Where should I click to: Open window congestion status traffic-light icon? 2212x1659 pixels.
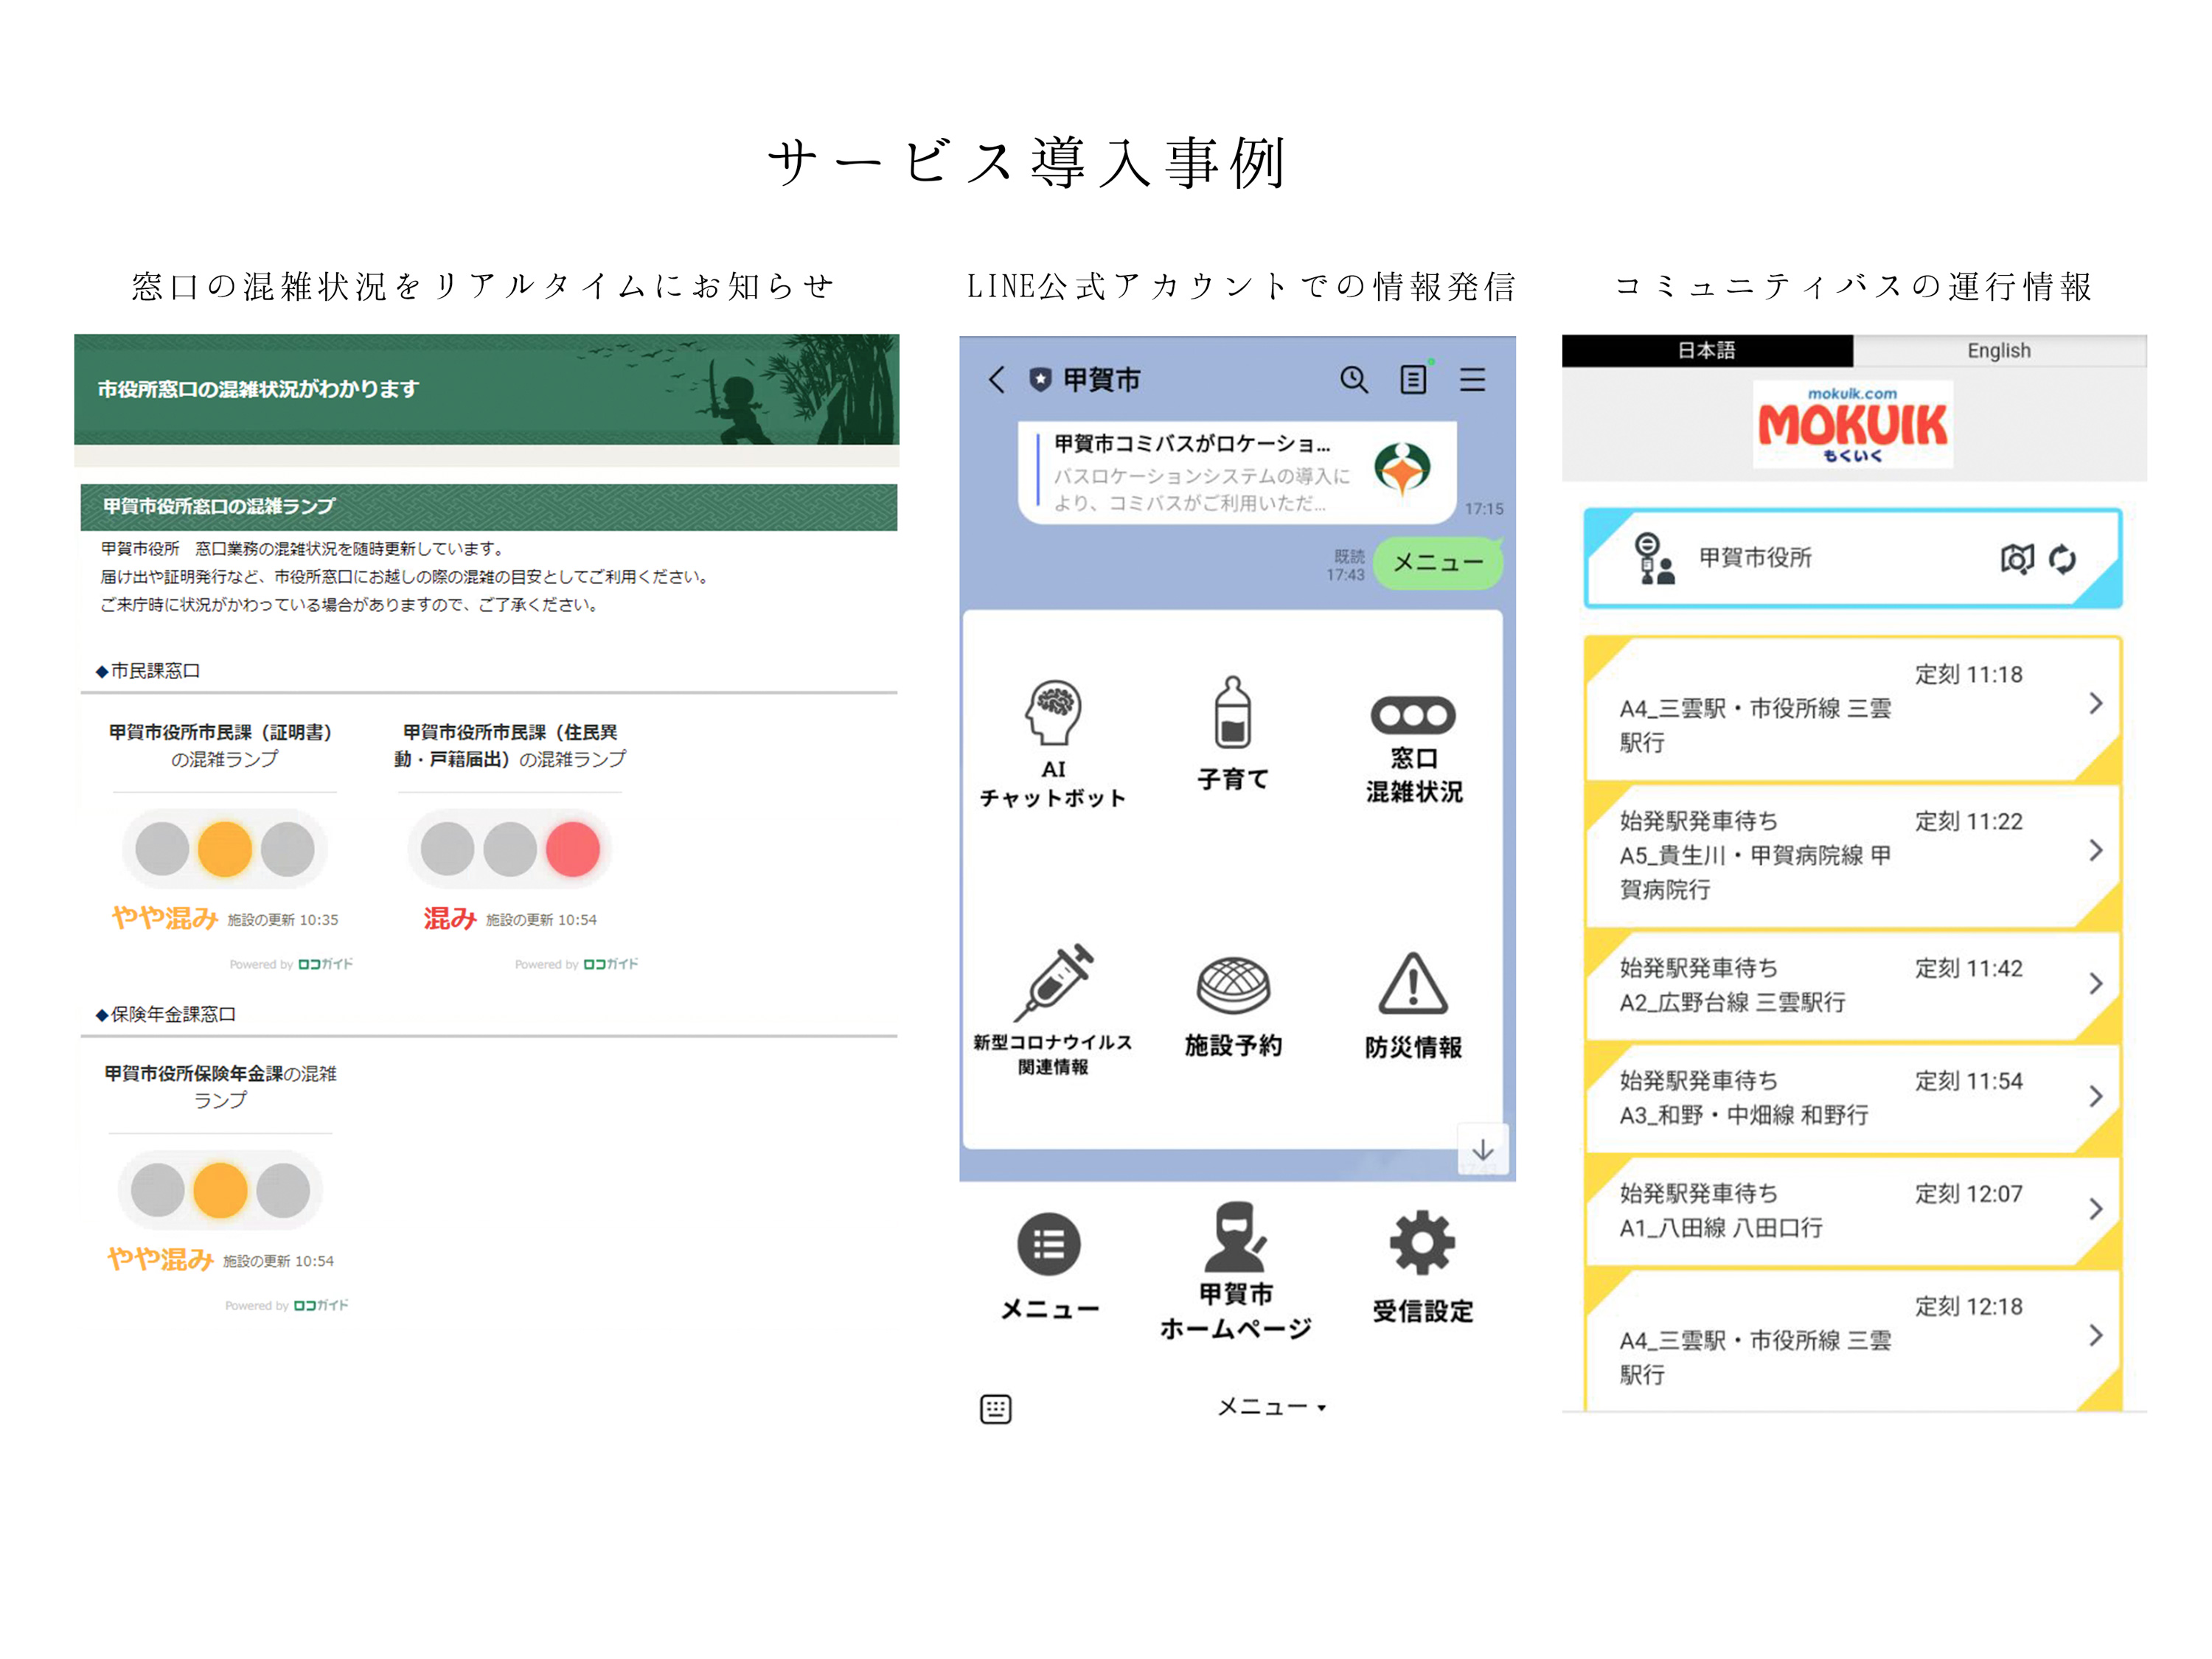tap(1412, 715)
